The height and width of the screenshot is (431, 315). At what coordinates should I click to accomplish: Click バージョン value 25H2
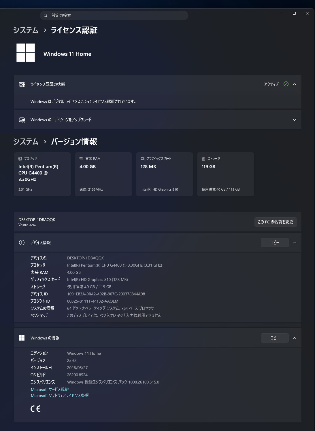(72, 360)
